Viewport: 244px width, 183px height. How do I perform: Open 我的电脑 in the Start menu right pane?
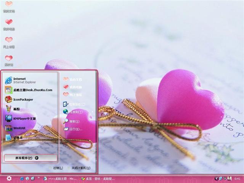point(72,87)
